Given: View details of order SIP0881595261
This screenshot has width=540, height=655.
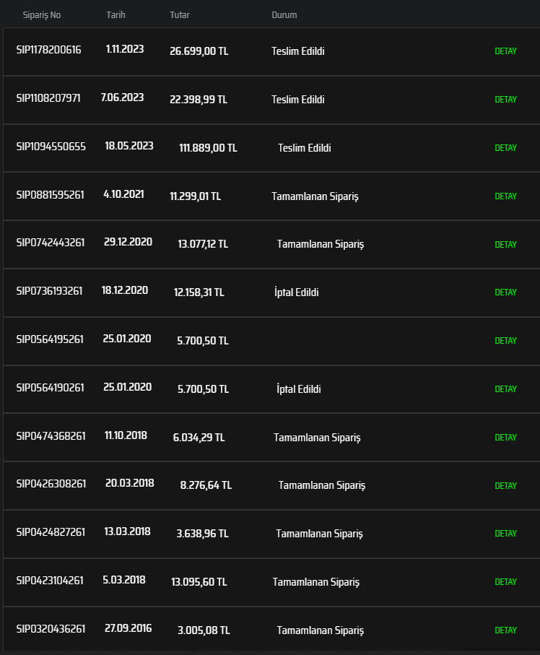Looking at the screenshot, I should click(505, 196).
